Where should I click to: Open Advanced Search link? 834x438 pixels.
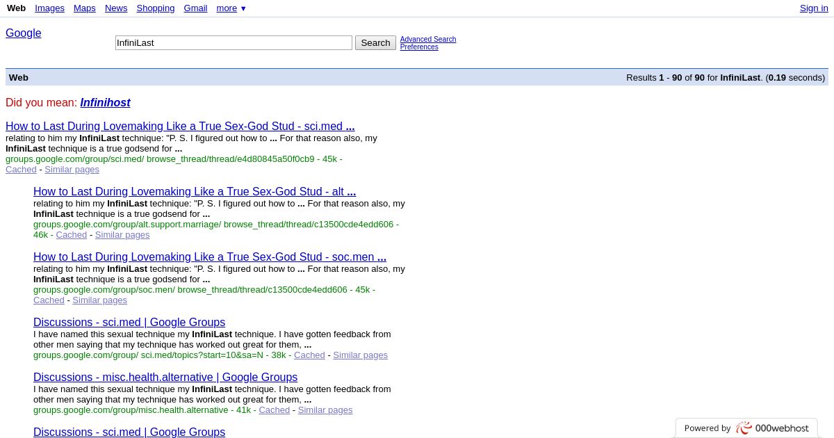[428, 39]
